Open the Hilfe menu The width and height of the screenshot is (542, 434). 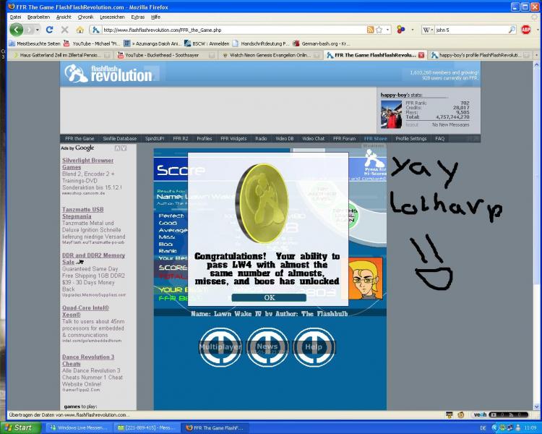pyautogui.click(x=155, y=17)
